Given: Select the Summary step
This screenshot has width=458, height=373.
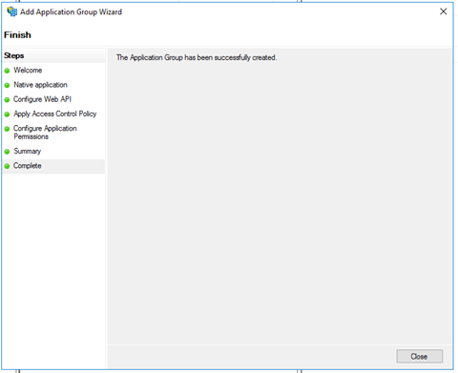Looking at the screenshot, I should (x=28, y=151).
